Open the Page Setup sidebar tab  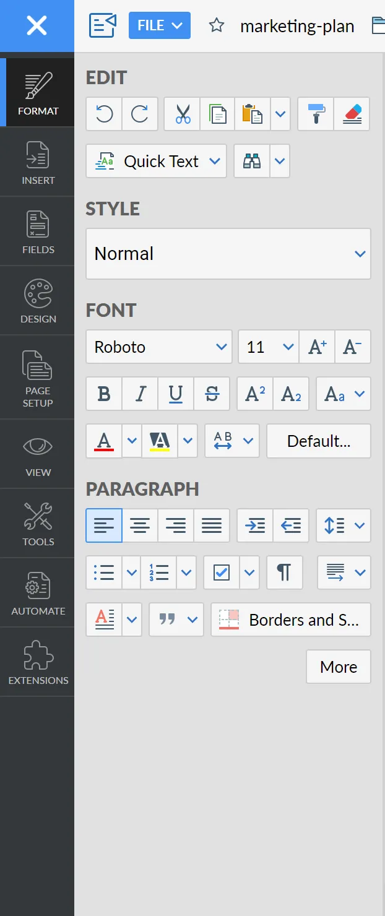tap(38, 378)
